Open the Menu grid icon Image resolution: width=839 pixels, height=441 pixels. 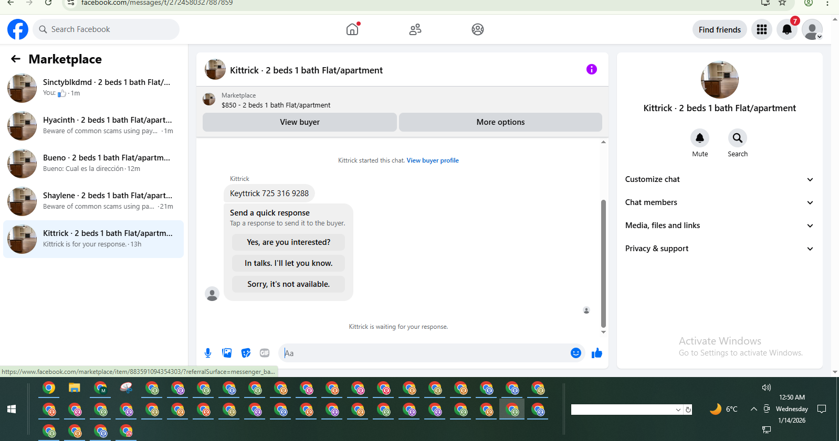pos(762,29)
